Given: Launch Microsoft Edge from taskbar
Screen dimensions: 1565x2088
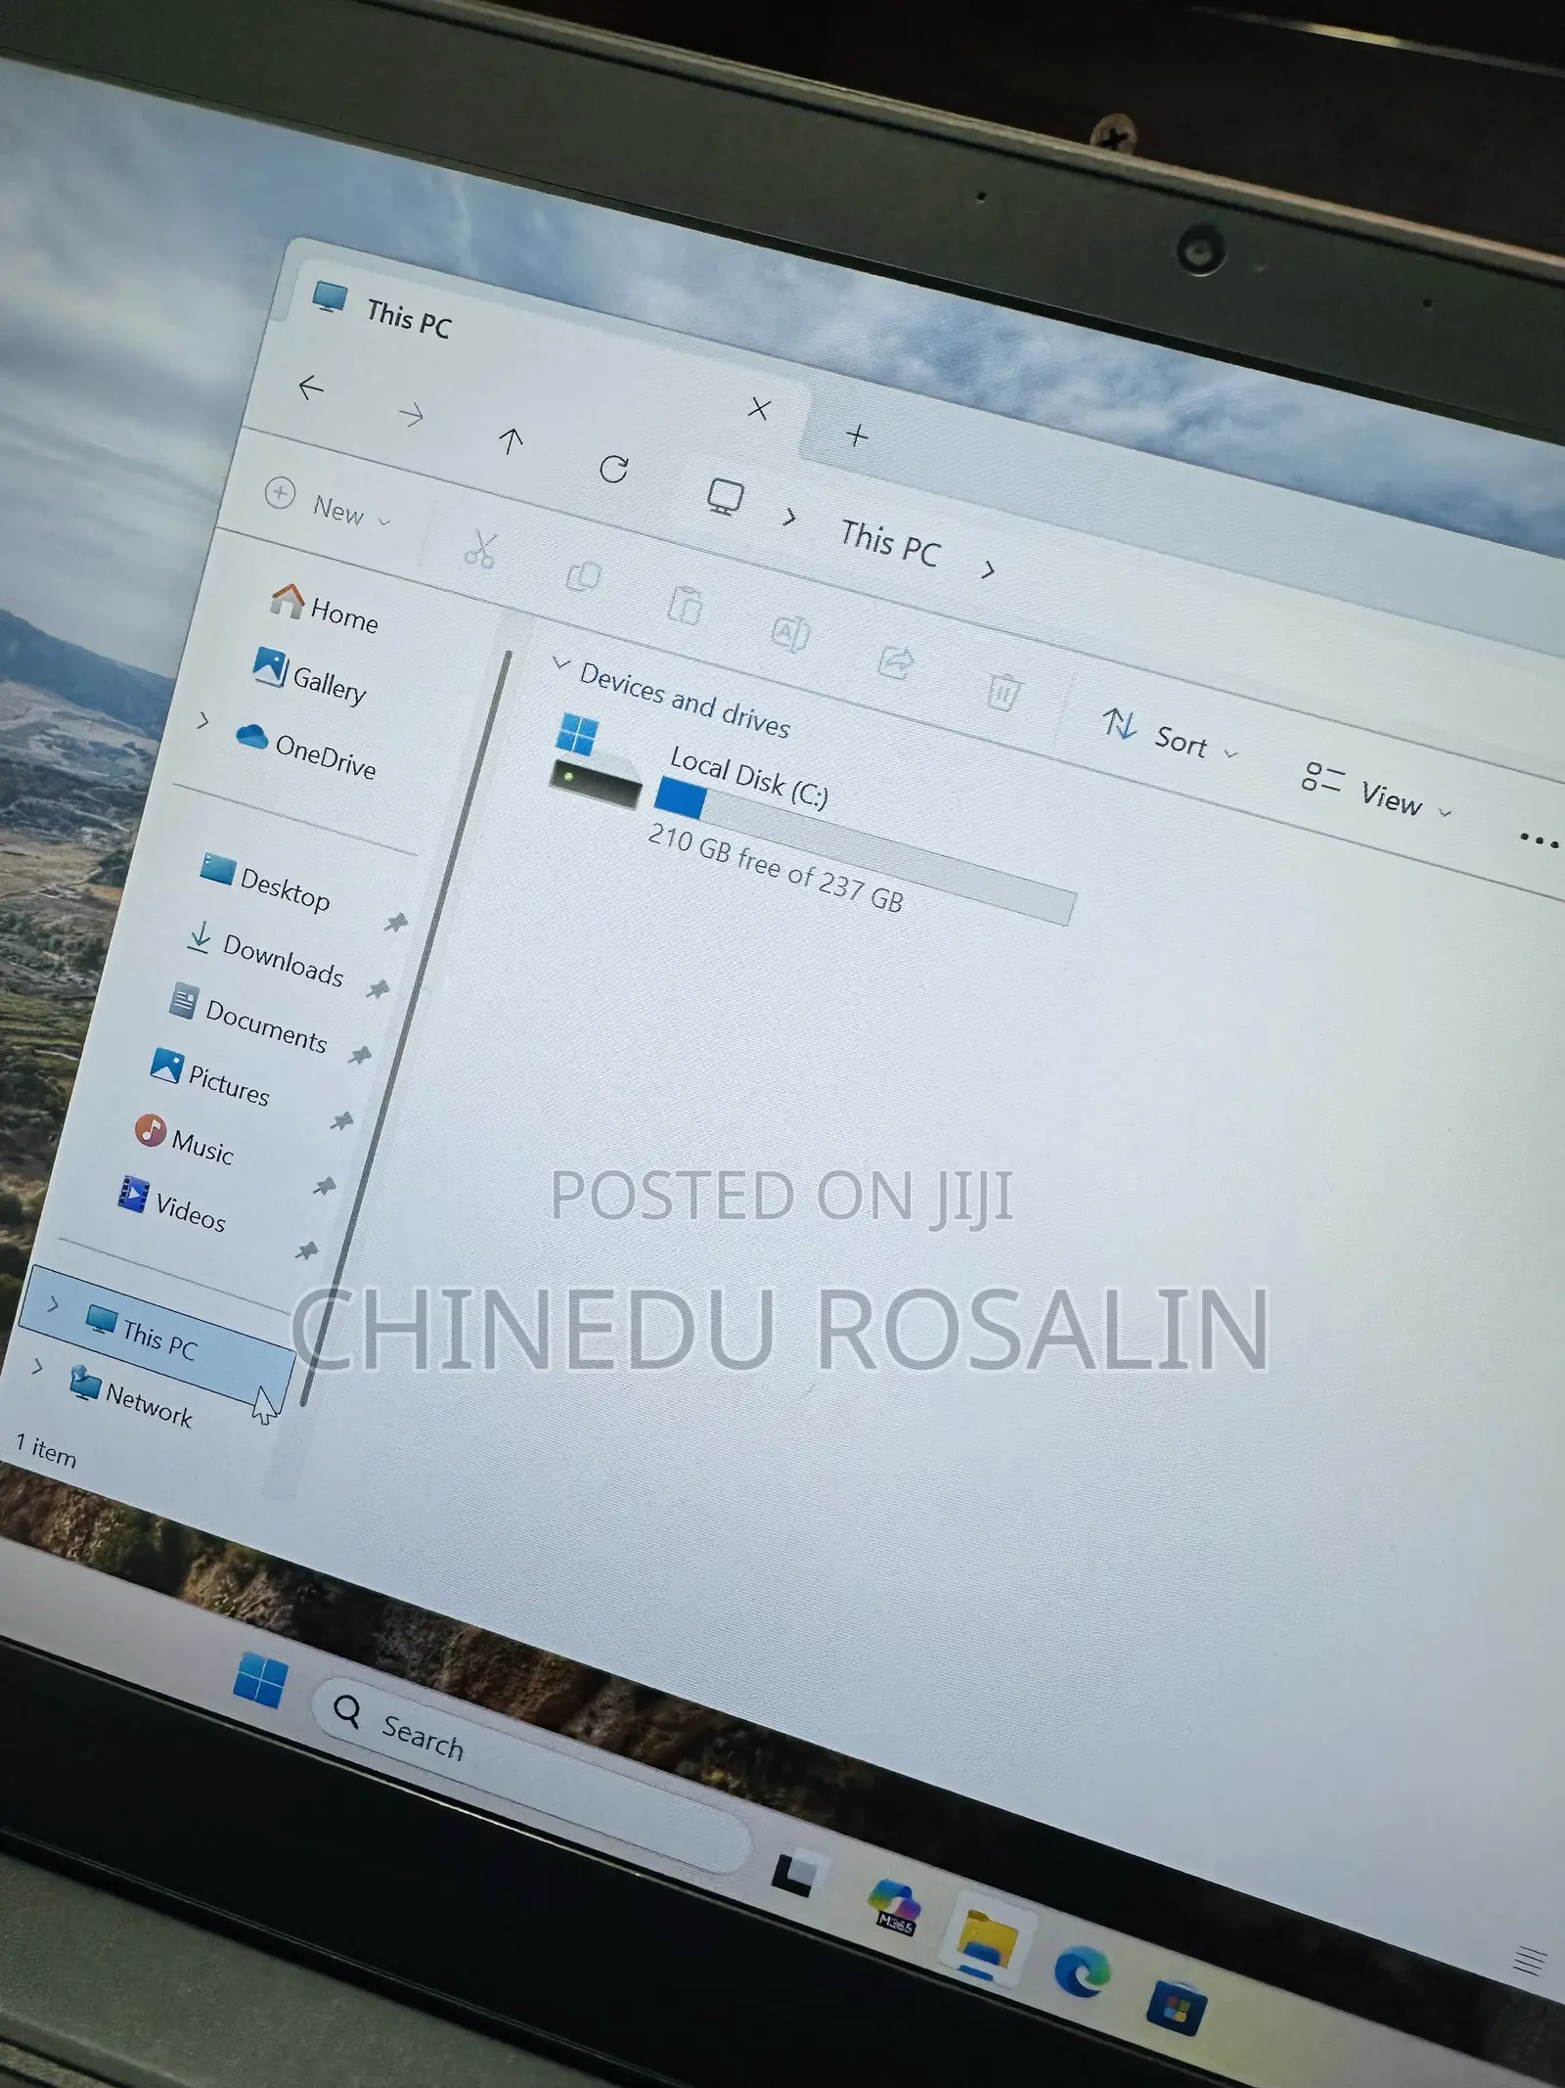Looking at the screenshot, I should [1083, 1973].
